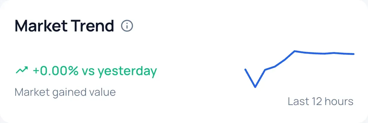Viewport: 368px width, 123px height.
Task: Click the word Market in the bold title
Action: [x=41, y=26]
